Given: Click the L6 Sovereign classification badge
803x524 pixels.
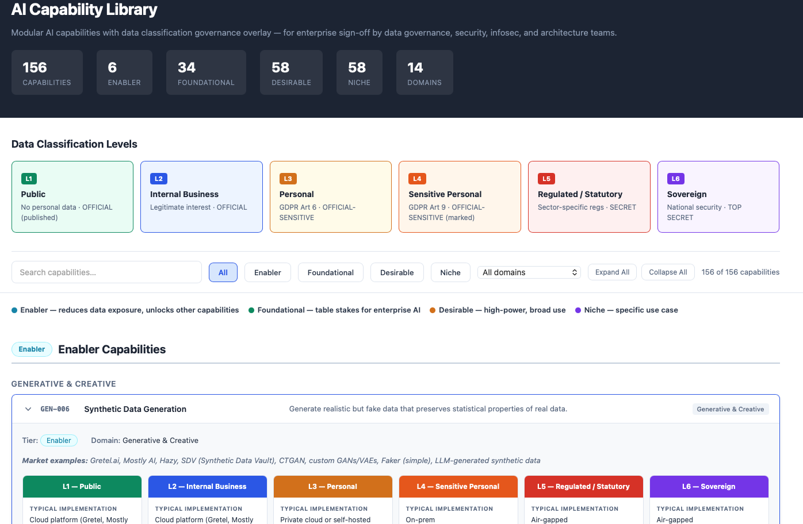Looking at the screenshot, I should tap(676, 179).
